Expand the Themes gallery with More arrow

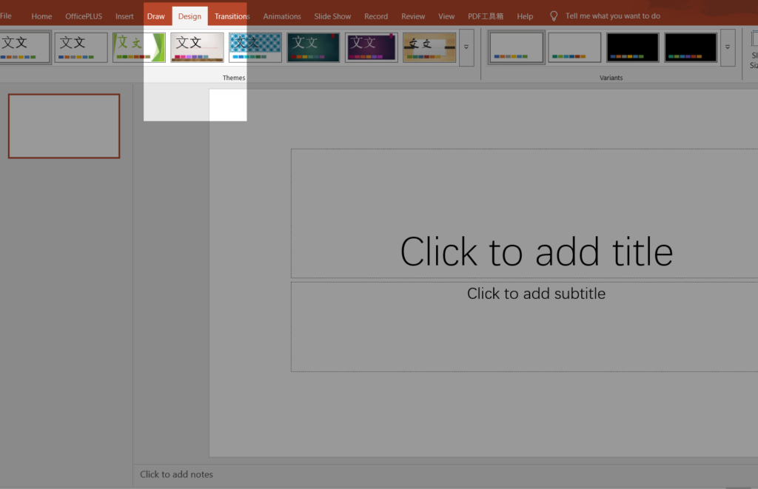[466, 47]
